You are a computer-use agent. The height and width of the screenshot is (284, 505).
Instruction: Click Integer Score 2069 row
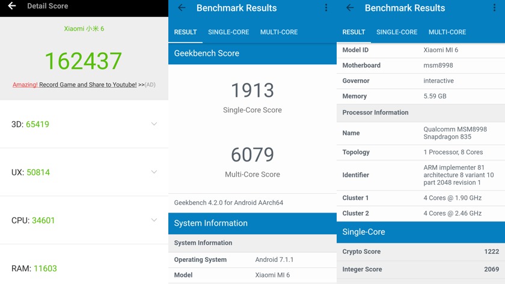(x=421, y=270)
